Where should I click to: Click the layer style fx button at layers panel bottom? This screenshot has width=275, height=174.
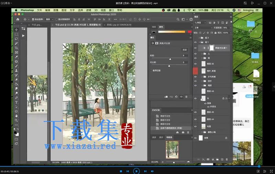click(203, 160)
